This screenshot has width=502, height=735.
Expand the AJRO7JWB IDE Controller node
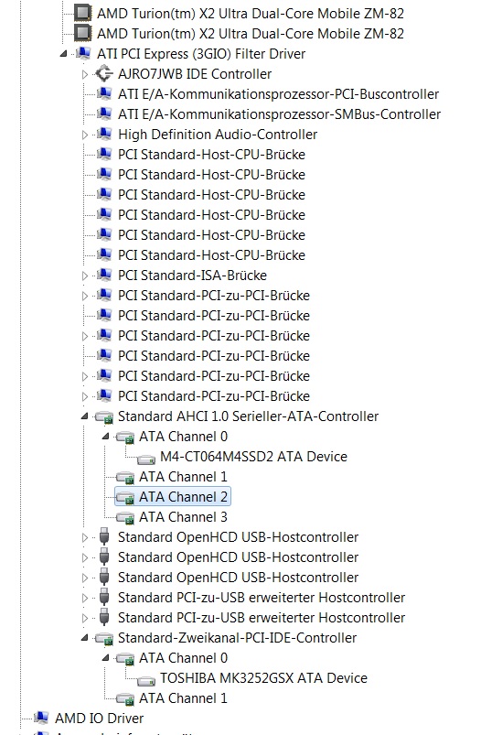85,74
